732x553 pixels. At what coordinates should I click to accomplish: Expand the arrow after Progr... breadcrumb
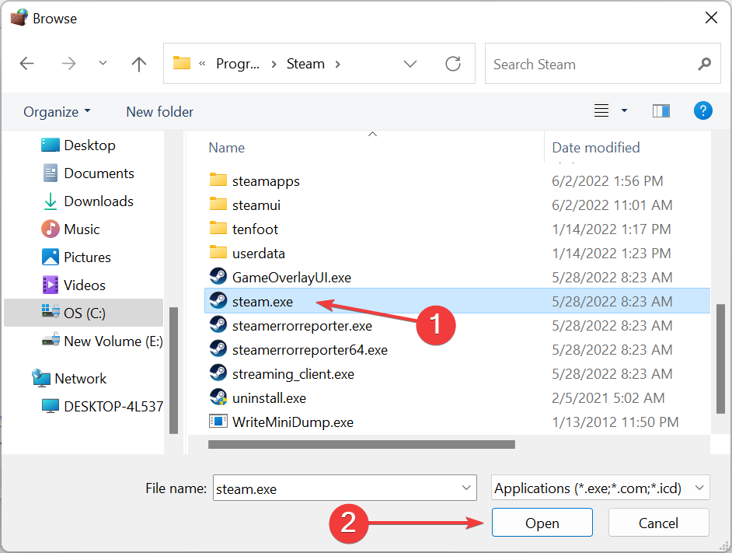pyautogui.click(x=274, y=64)
